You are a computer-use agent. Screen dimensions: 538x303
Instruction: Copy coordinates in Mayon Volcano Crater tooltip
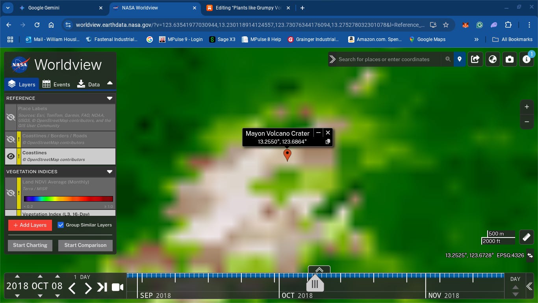pyautogui.click(x=328, y=142)
